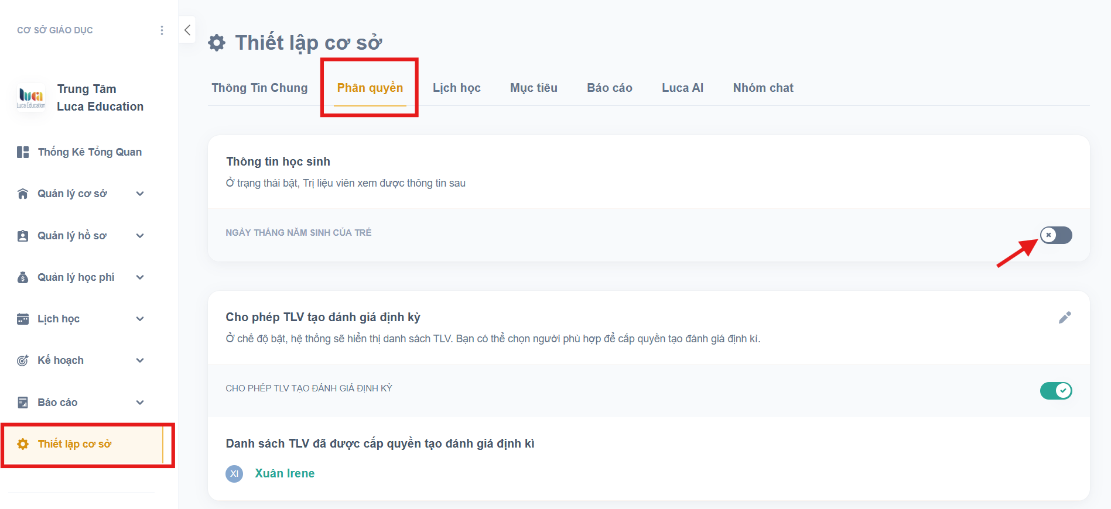
Task: Click the Kế hoạch target icon
Action: [23, 360]
